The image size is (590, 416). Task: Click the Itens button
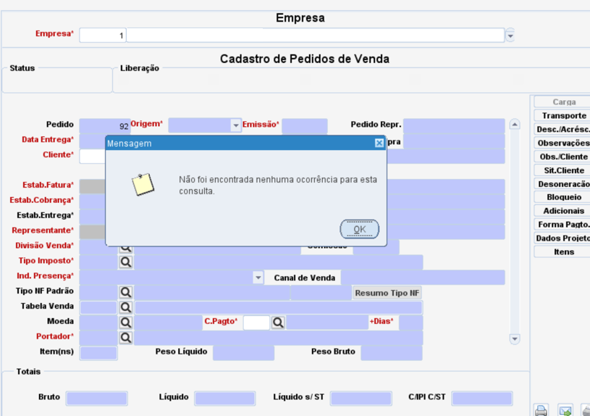coord(564,251)
